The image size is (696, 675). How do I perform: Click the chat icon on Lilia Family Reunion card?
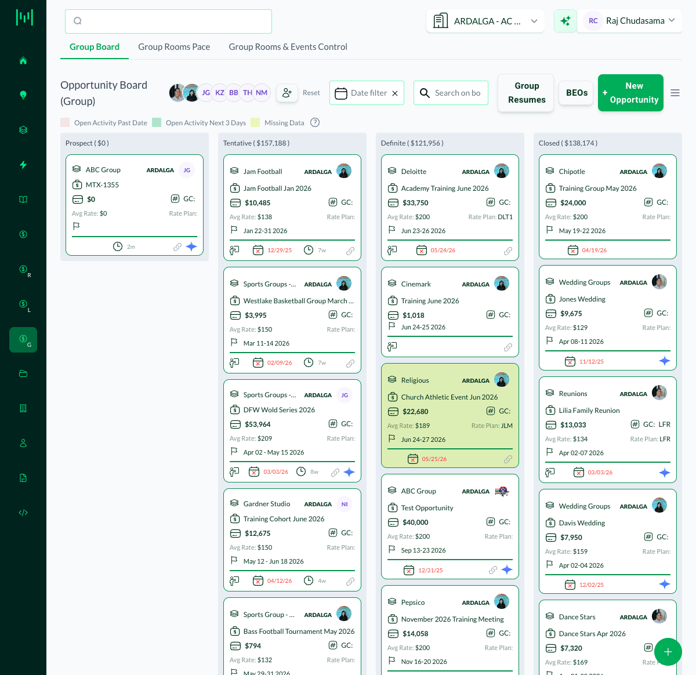(x=550, y=473)
